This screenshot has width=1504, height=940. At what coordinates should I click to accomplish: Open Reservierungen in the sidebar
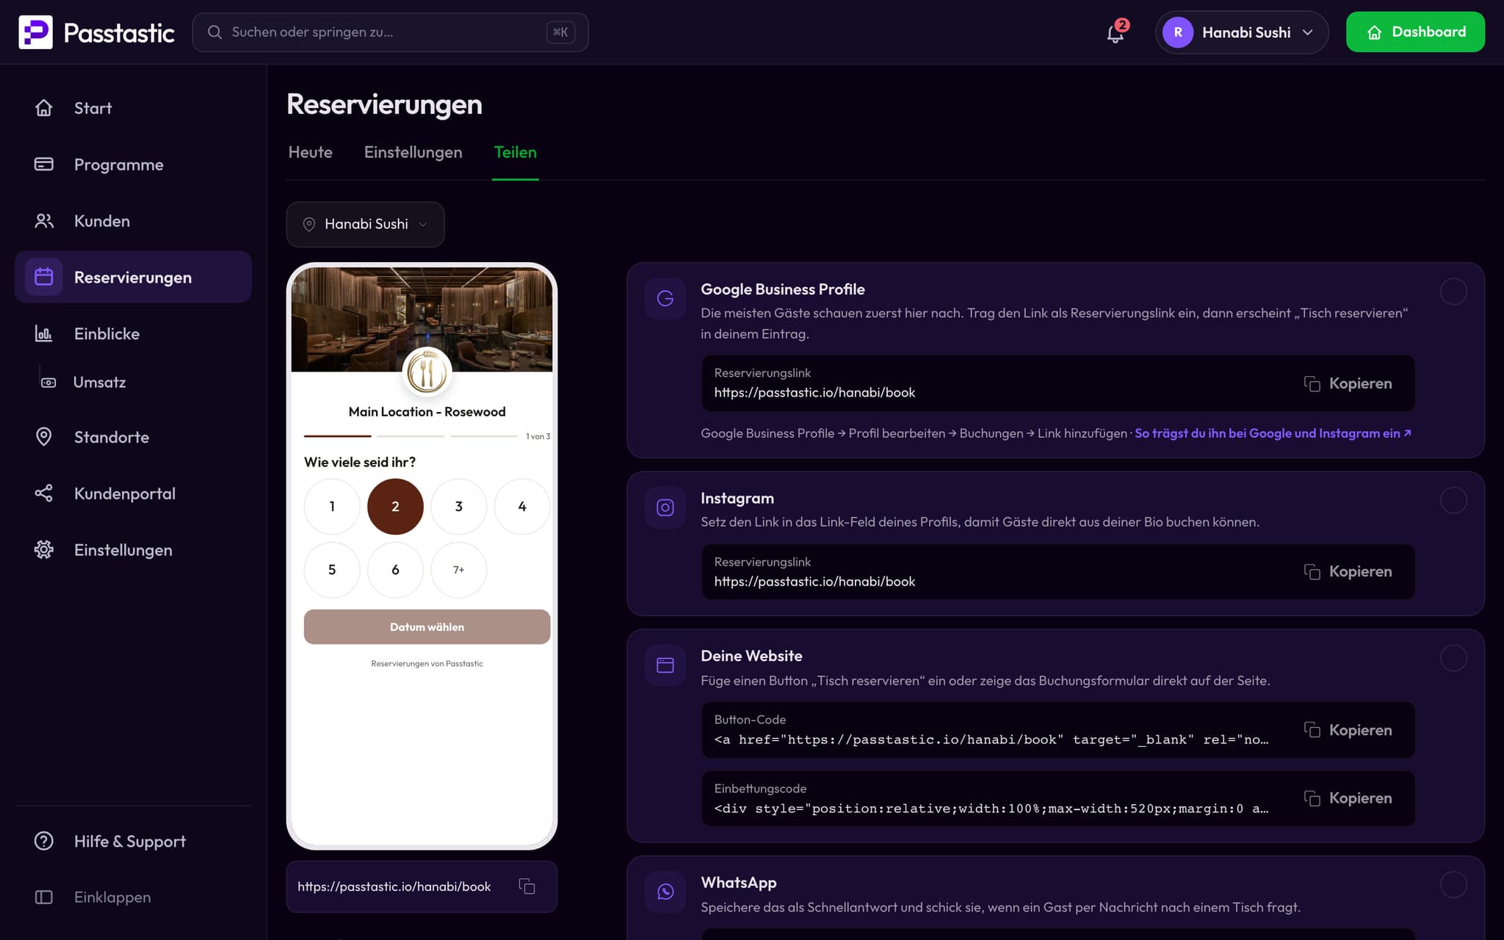coord(133,277)
